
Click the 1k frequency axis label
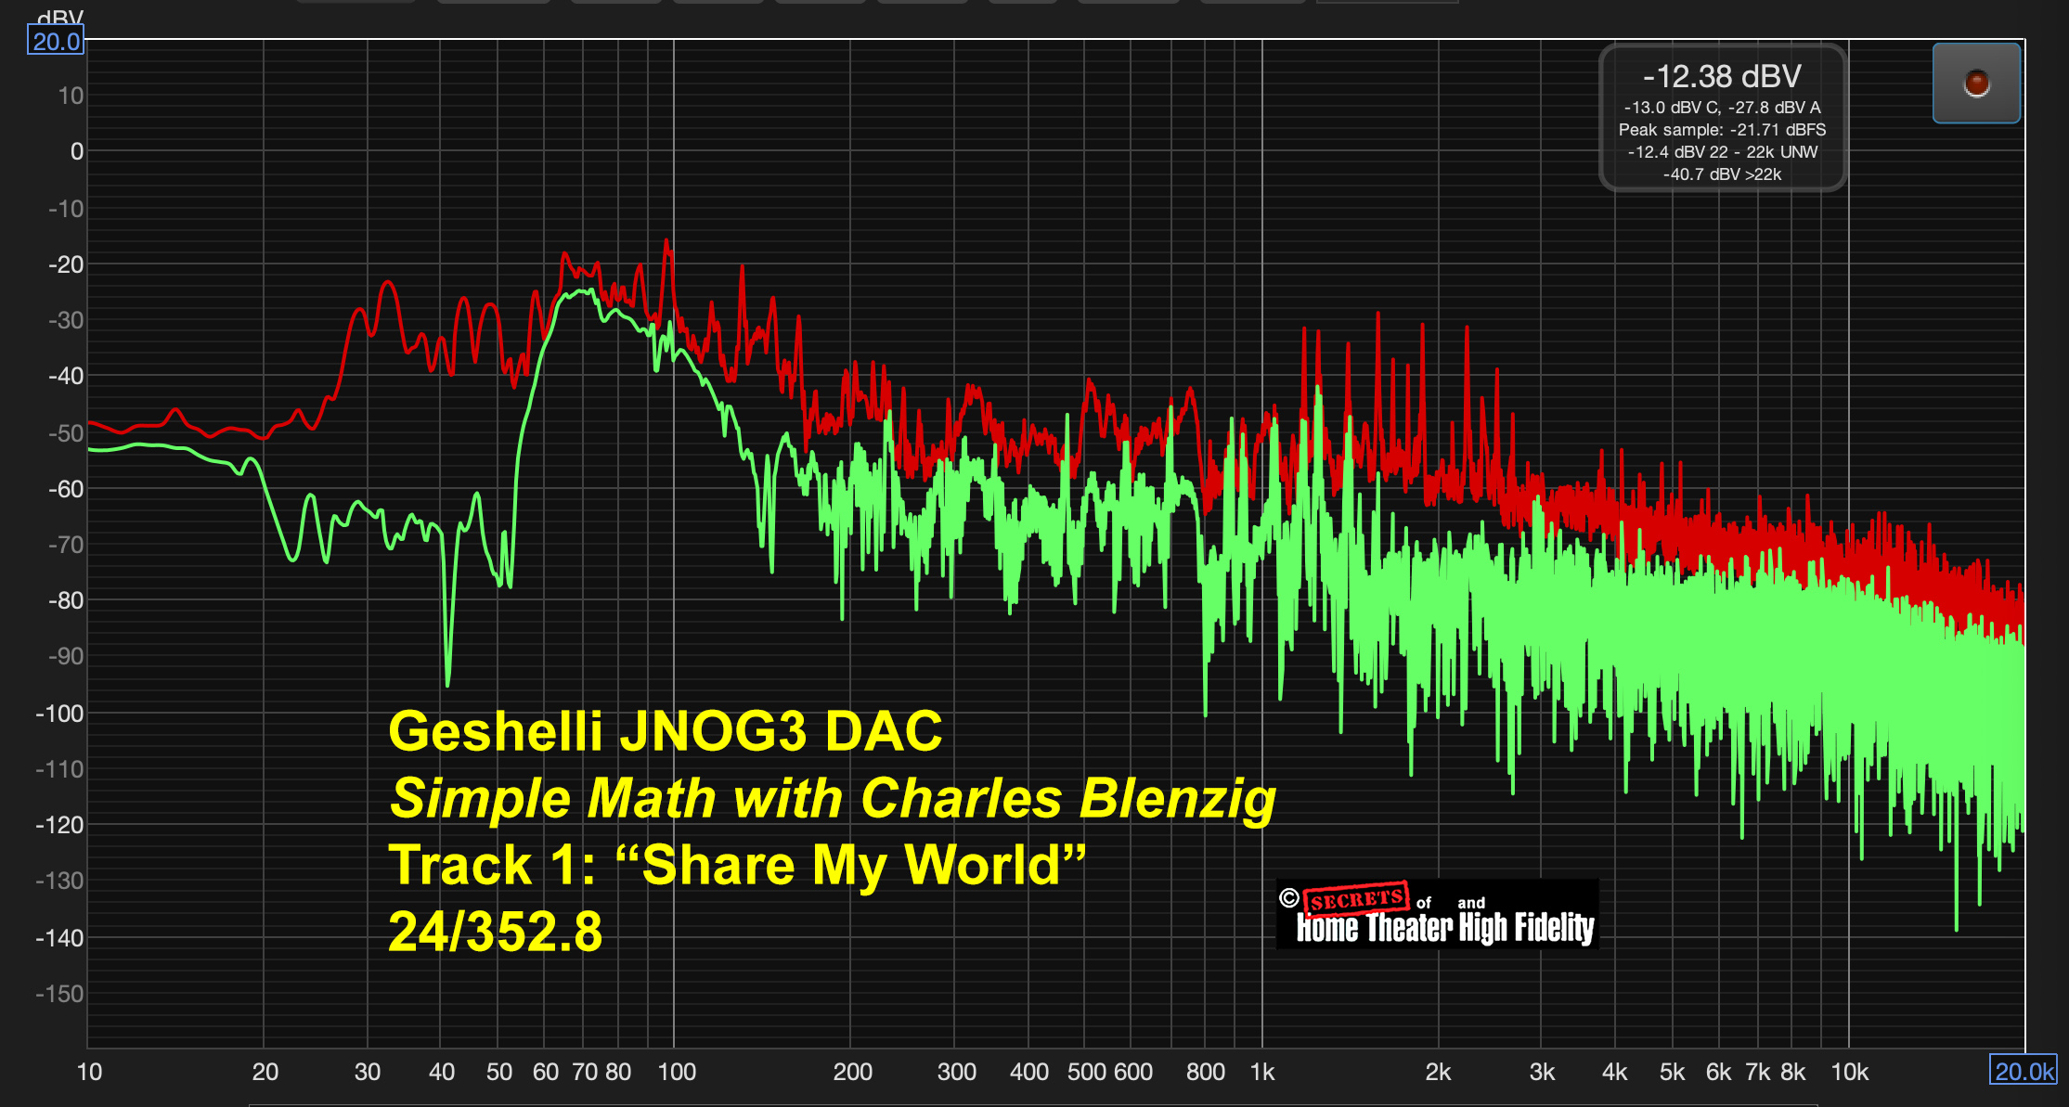point(1262,1072)
